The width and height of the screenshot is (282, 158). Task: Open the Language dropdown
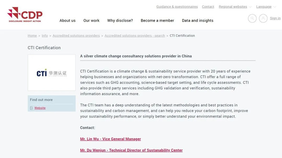pos(266,7)
